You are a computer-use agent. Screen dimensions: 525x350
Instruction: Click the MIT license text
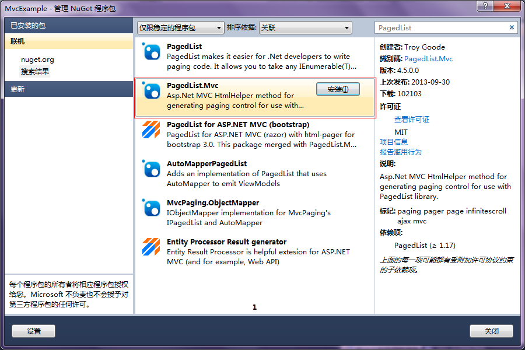(x=401, y=132)
